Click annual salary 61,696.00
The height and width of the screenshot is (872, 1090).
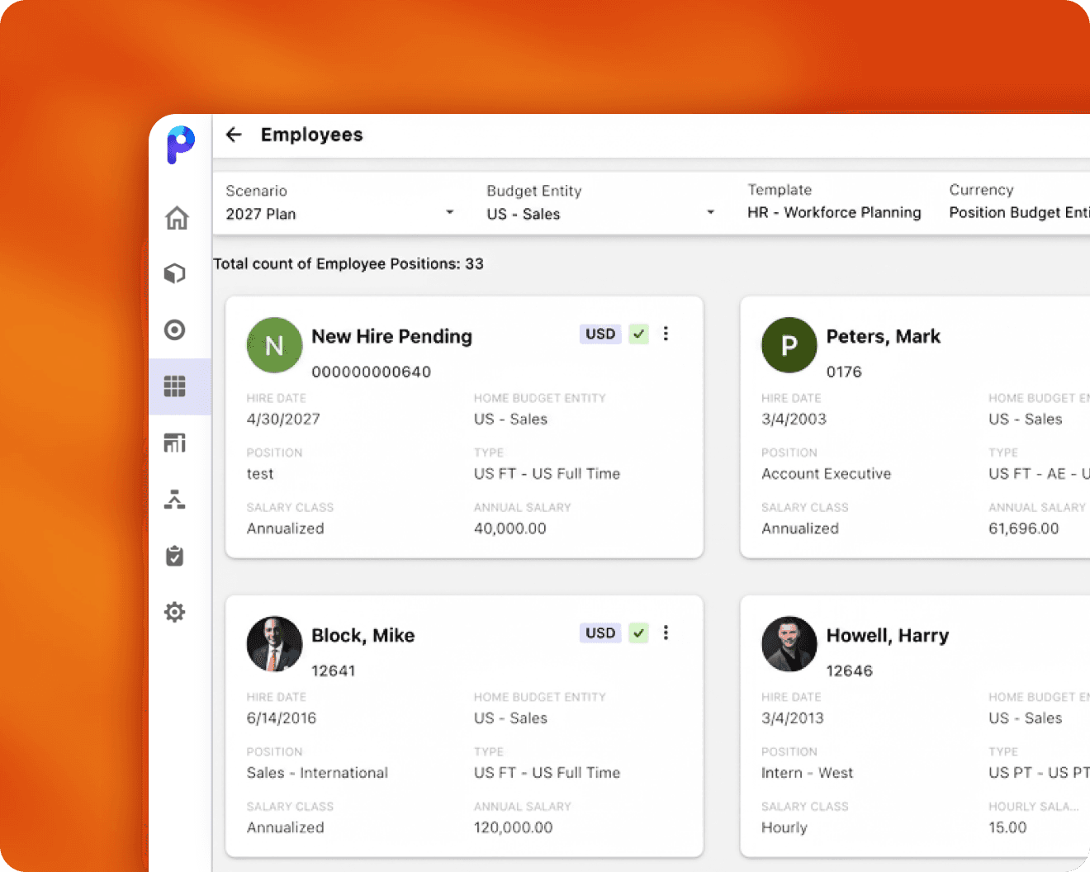pos(1023,528)
